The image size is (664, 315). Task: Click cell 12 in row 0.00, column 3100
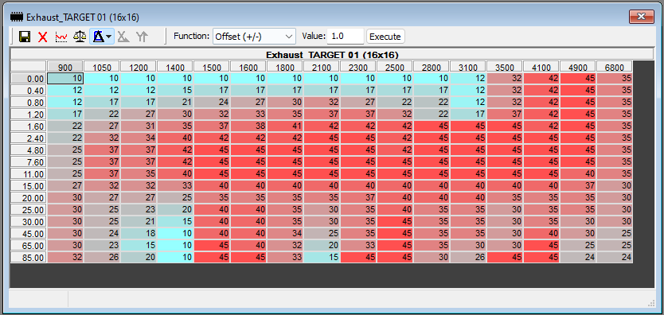tap(468, 79)
